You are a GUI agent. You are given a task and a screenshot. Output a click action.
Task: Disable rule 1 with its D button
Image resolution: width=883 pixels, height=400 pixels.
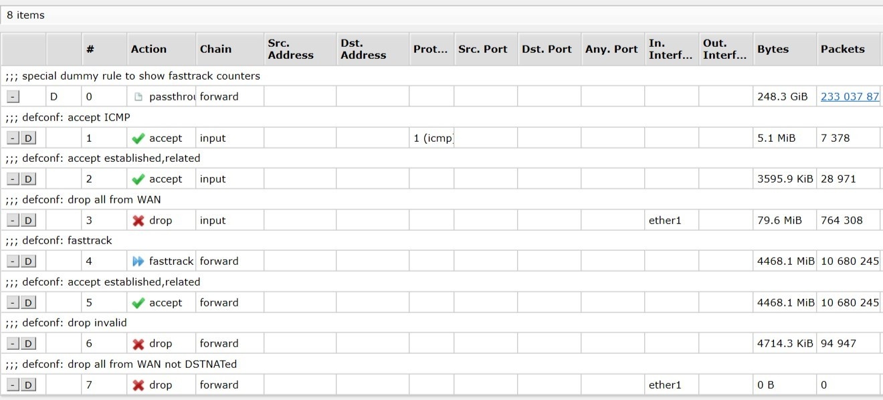click(x=28, y=138)
